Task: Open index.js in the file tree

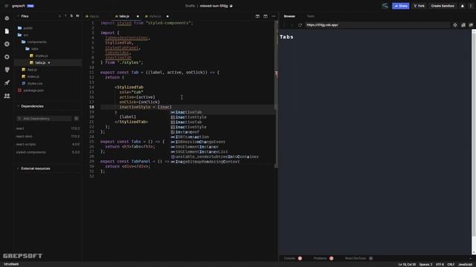Action: pos(30,76)
